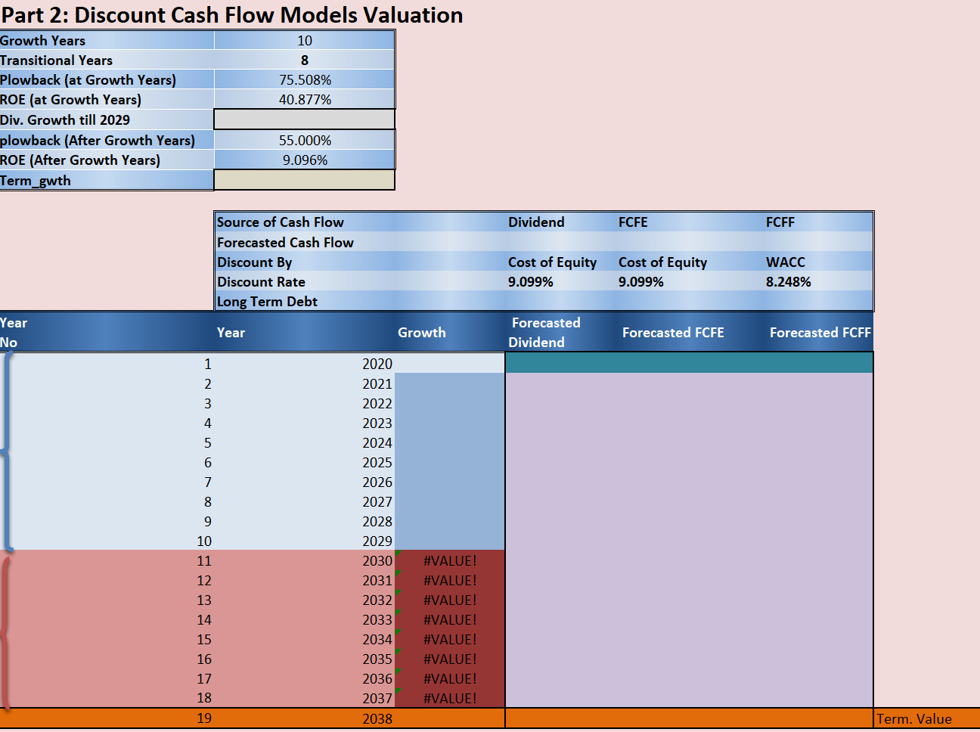This screenshot has height=732, width=980.
Task: Select the Plowback (at Growth Years) percentage
Action: click(304, 79)
